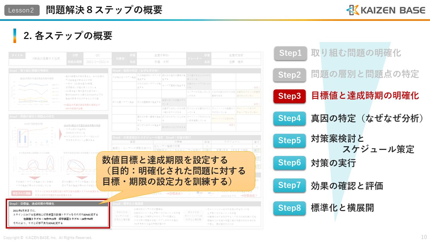Screen dimensions: 430x242
Task: Click the label 対策案検討とスケジュール策定
Action: pos(363,144)
